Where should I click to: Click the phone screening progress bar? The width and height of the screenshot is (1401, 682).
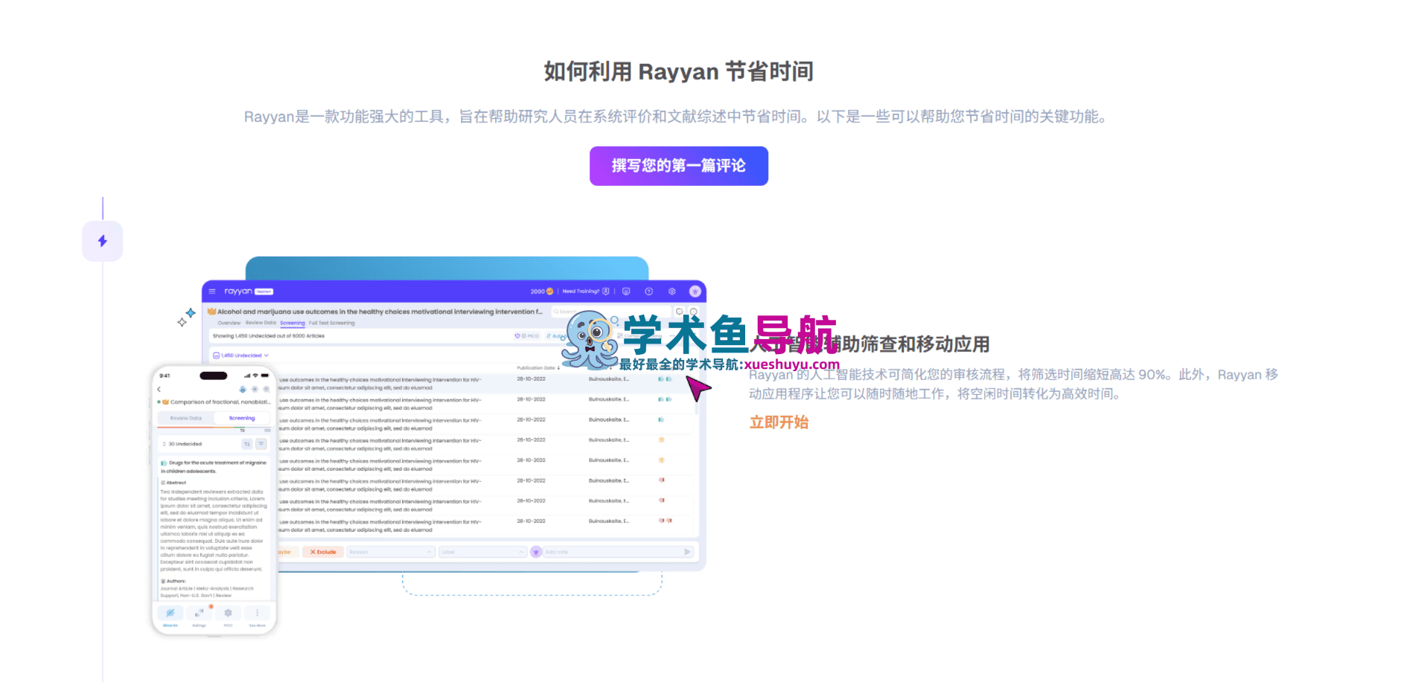pos(214,428)
